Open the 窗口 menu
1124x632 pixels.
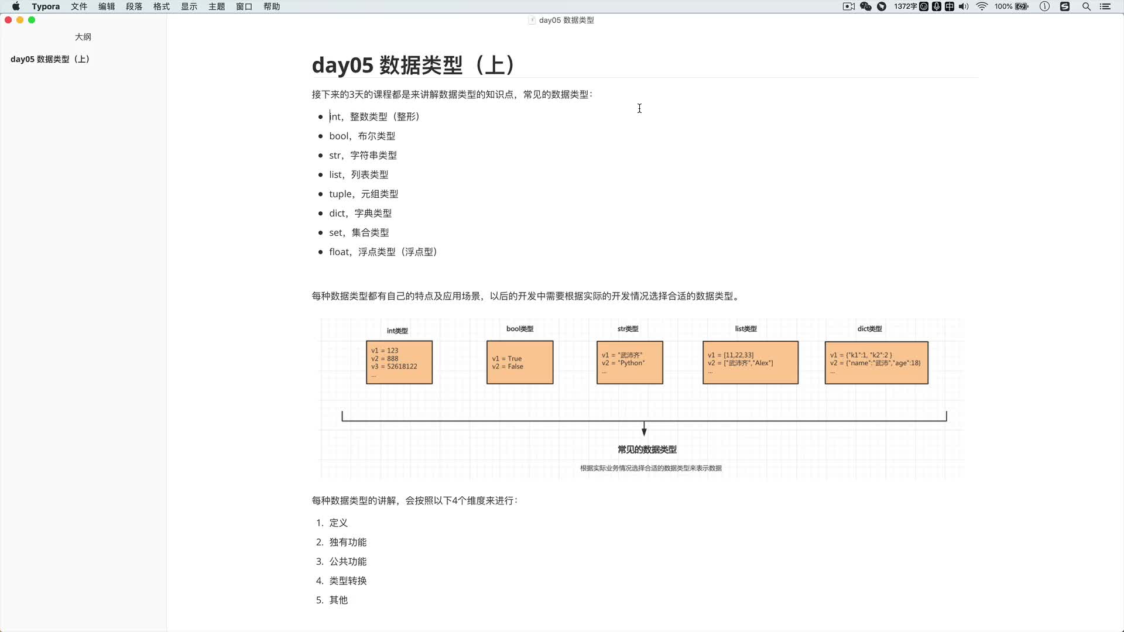(244, 6)
